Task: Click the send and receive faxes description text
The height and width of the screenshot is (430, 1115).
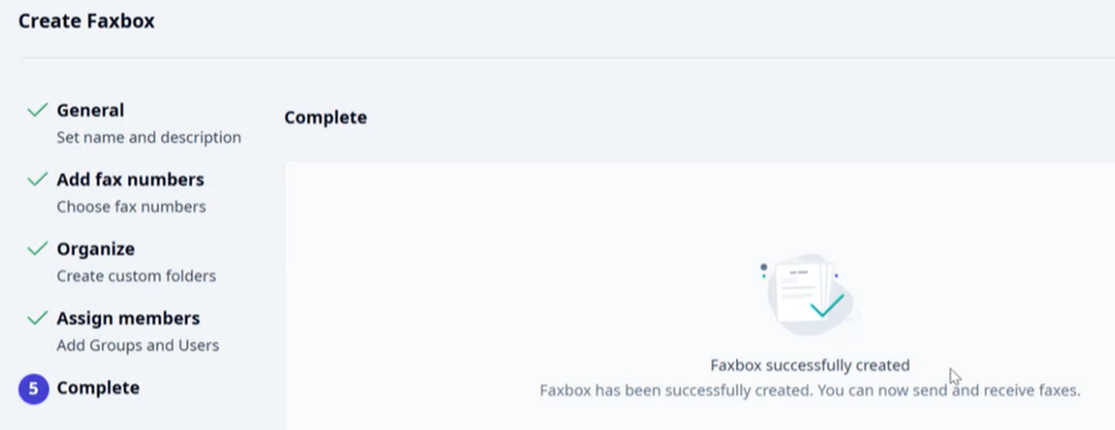Action: click(810, 390)
